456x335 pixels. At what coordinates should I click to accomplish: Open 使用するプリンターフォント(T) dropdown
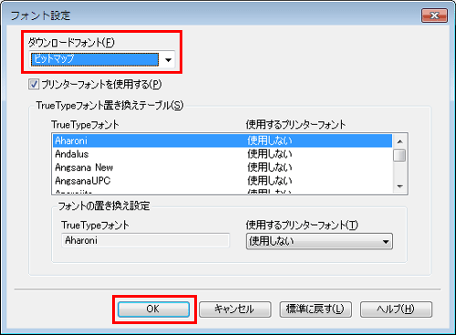click(x=319, y=241)
